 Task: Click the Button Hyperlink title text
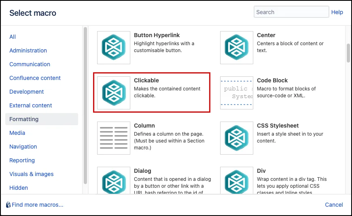pyautogui.click(x=157, y=35)
